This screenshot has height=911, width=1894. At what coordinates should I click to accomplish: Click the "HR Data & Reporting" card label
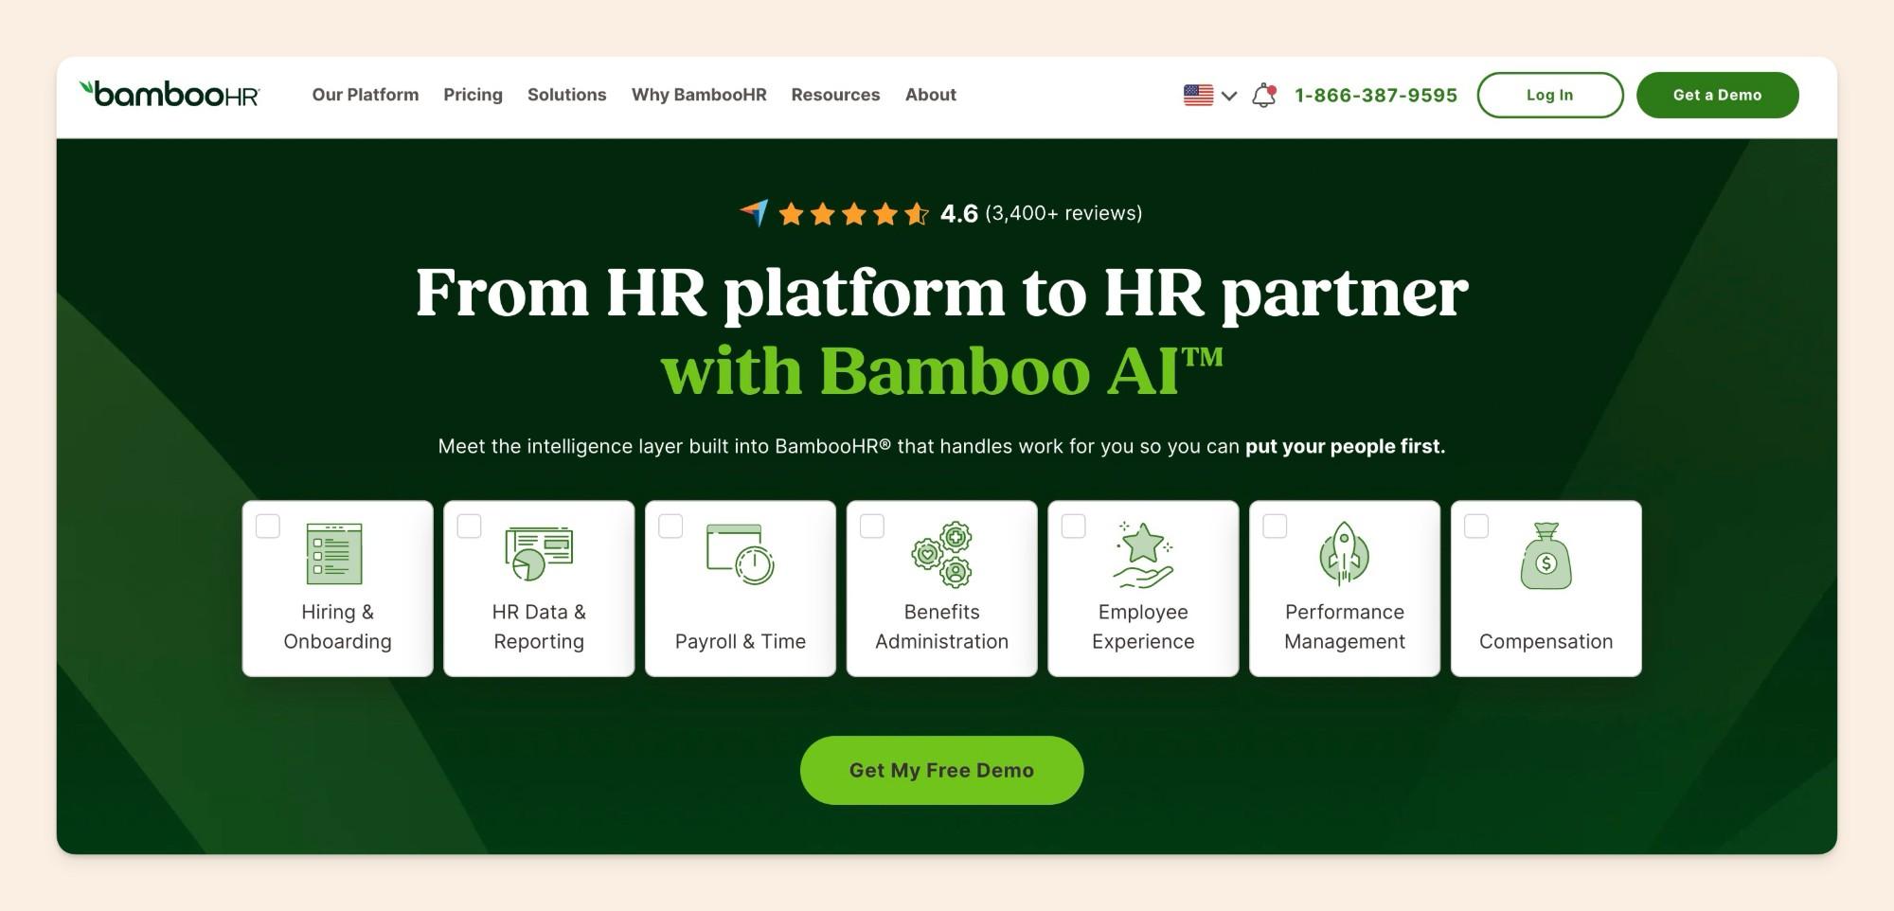click(539, 626)
